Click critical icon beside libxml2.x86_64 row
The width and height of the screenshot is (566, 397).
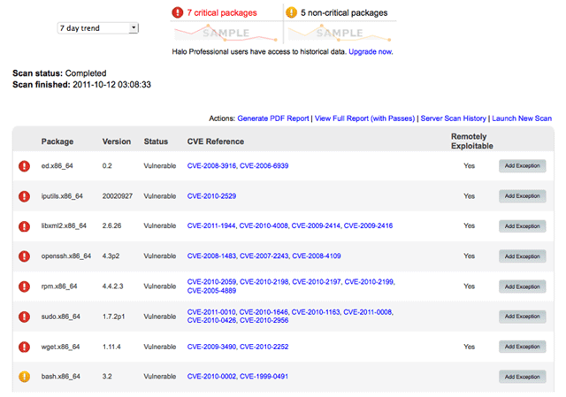point(24,226)
